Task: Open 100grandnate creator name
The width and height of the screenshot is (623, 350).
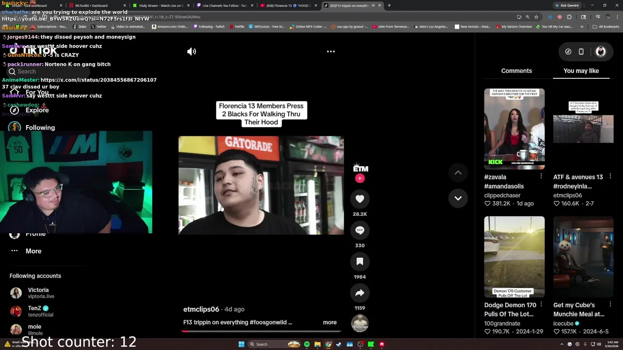Action: 502,324
